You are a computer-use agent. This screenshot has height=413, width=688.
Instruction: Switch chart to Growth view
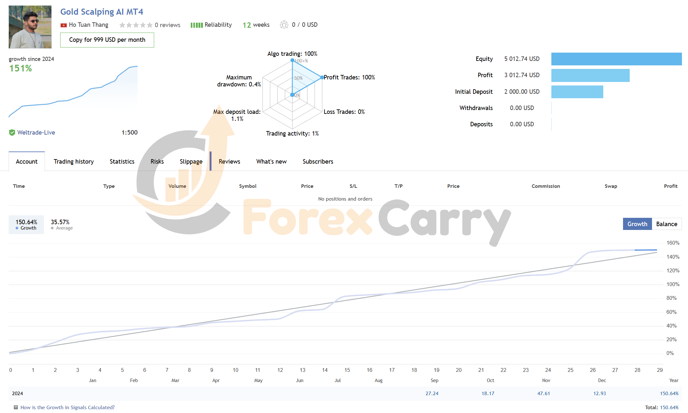[x=637, y=224]
